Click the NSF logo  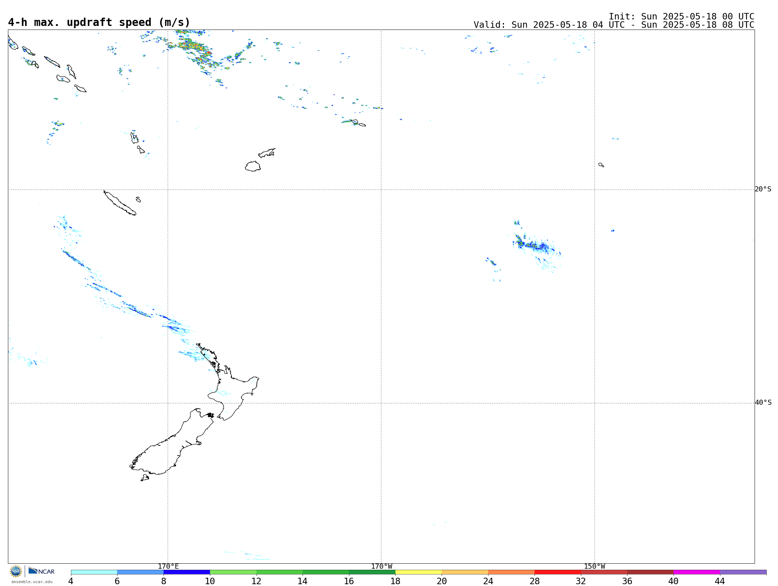(16, 571)
